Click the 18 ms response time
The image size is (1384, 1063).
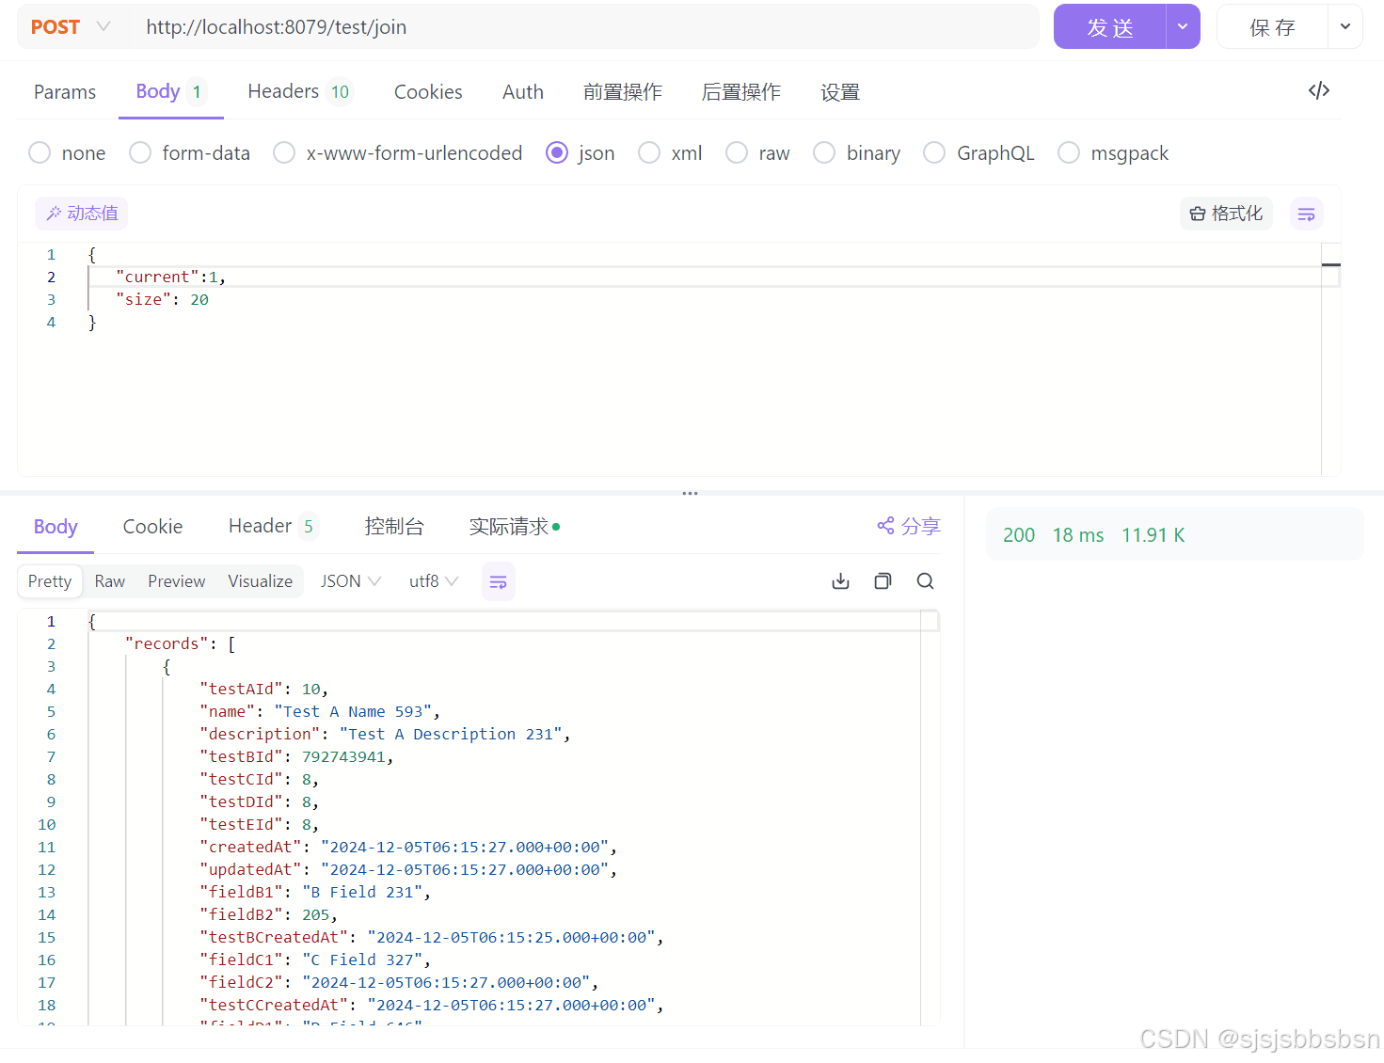pyautogui.click(x=1078, y=535)
